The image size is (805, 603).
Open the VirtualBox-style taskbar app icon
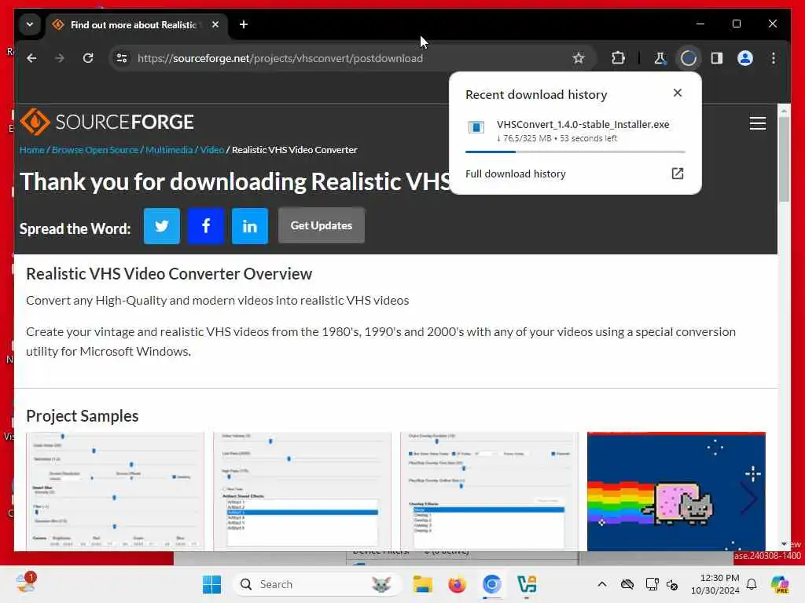527,584
